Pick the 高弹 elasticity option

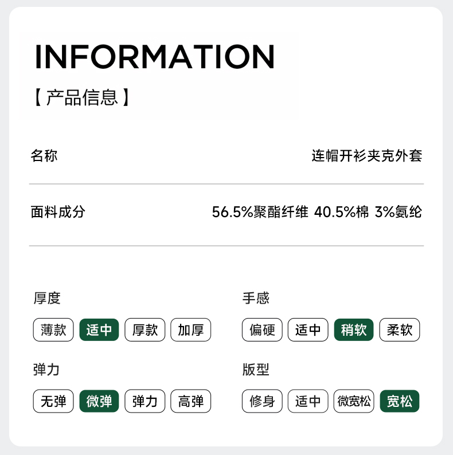click(191, 401)
